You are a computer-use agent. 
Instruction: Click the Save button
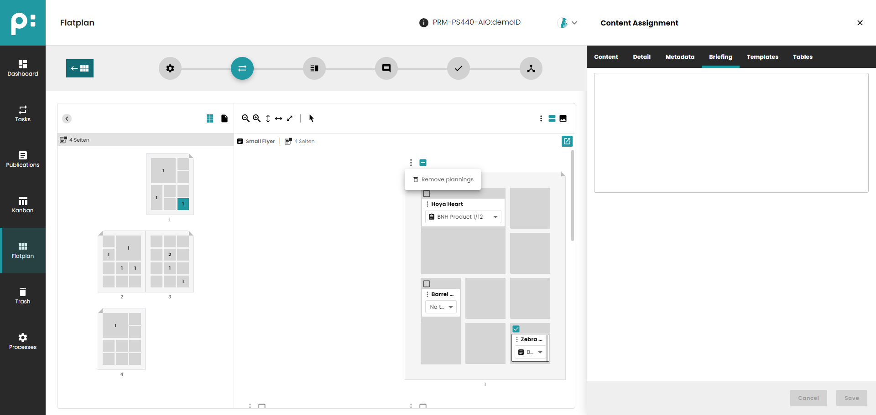851,398
